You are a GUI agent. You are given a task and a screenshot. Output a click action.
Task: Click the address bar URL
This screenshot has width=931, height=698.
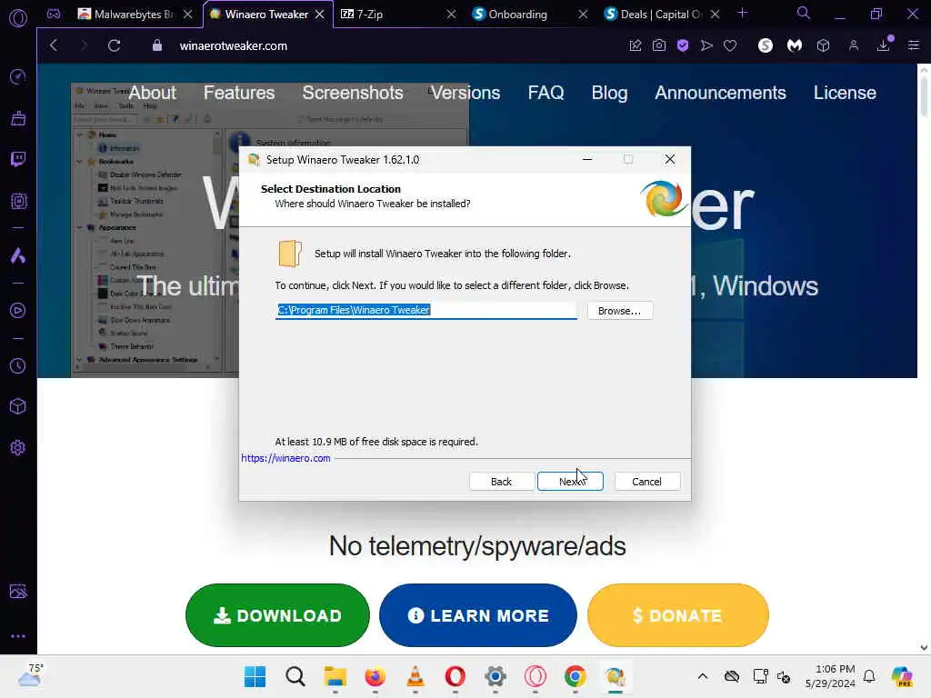(x=234, y=45)
